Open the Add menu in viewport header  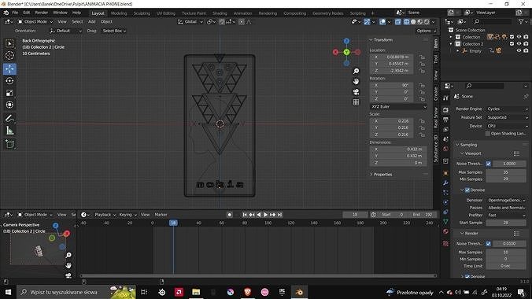[x=91, y=21]
